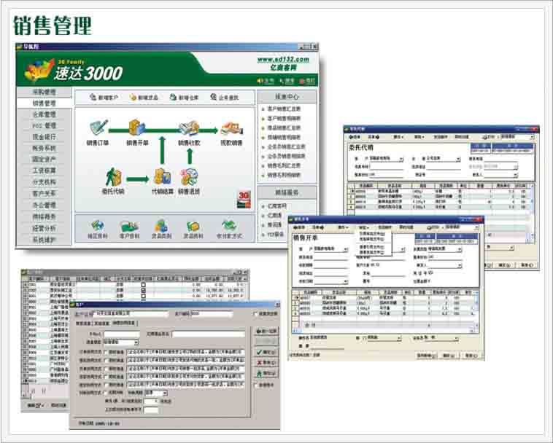The width and height of the screenshot is (553, 443).
Task: Open the customer dropdown in the 委托代销 form
Action: point(401,157)
